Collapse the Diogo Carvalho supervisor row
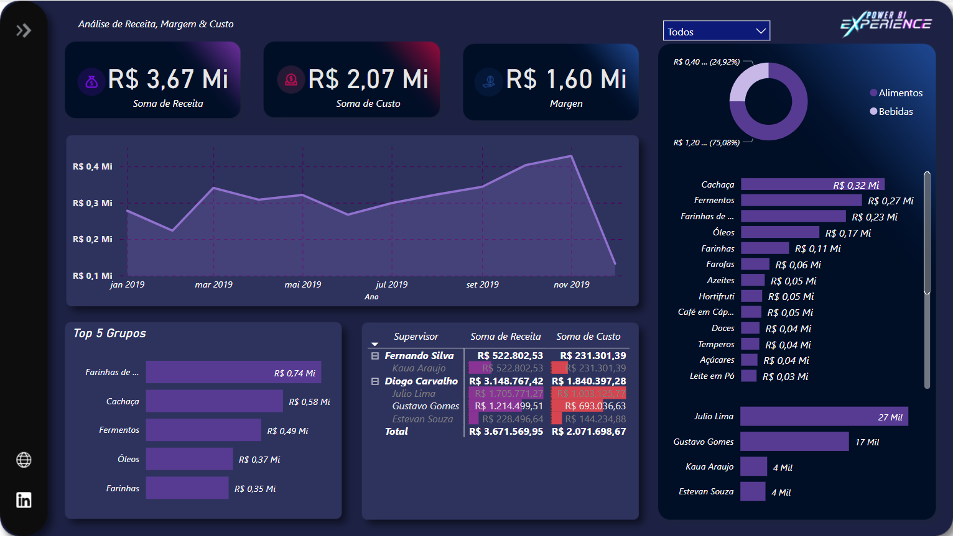Image resolution: width=953 pixels, height=536 pixels. pyautogui.click(x=375, y=381)
